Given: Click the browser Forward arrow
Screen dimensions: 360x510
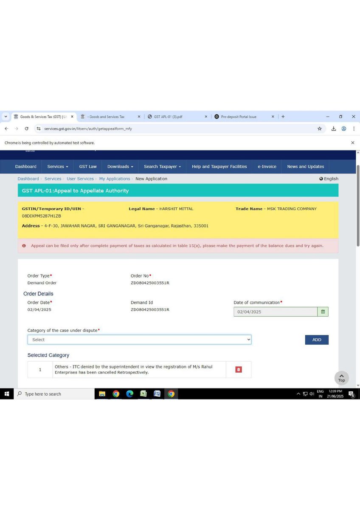Looking at the screenshot, I should [x=17, y=128].
